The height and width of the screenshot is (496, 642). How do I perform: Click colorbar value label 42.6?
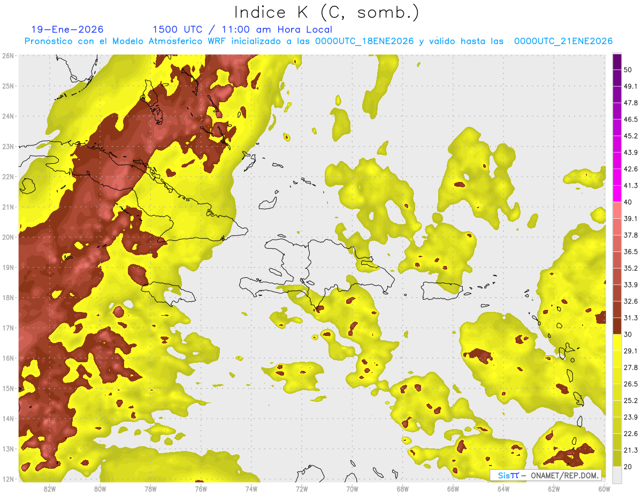pos(630,169)
